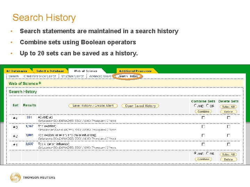Viewport: 250px width, 187px height.
Task: Check delete box for set with 1,167 results
Action: pos(228,126)
